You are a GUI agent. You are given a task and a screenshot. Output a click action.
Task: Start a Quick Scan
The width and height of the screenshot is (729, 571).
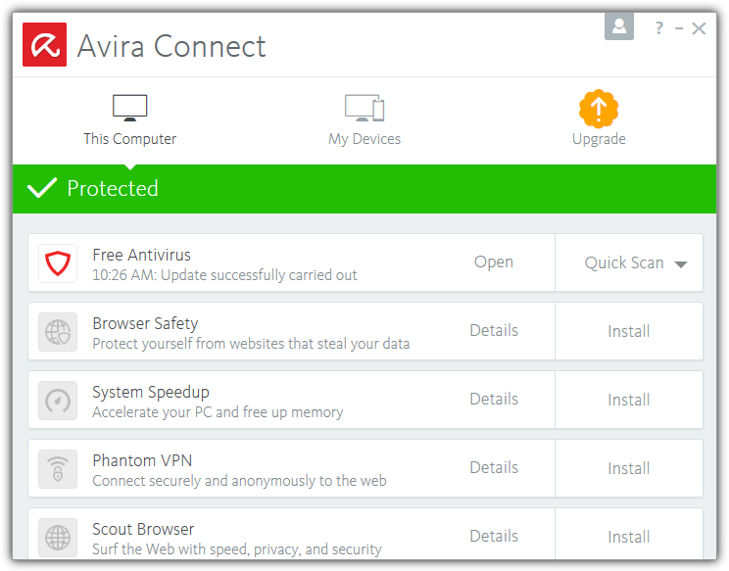[623, 262]
